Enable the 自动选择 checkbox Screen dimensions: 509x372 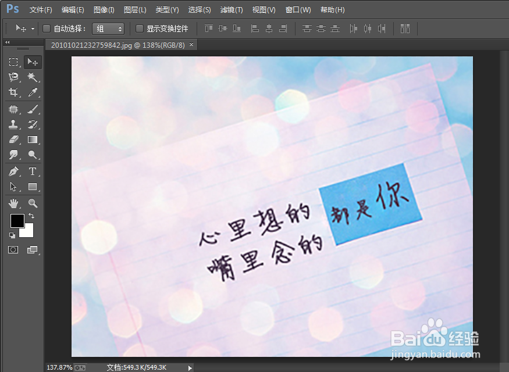click(x=47, y=29)
